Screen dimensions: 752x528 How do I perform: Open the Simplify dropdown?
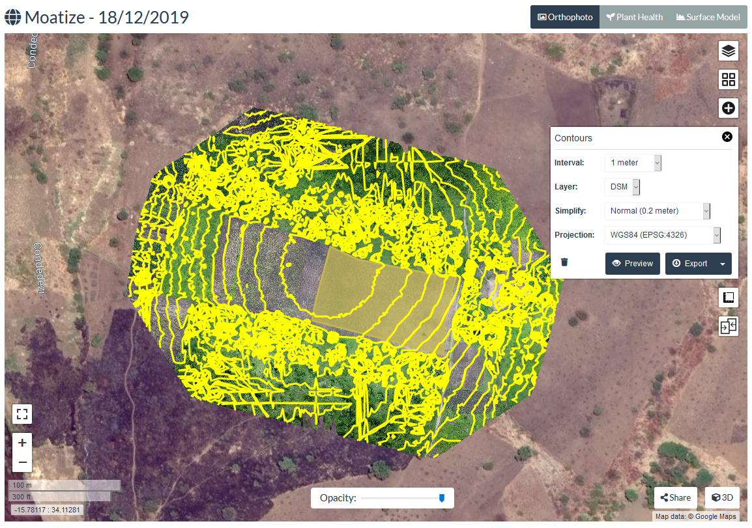658,211
